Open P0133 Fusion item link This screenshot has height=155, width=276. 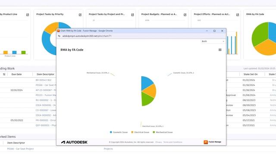click(x=46, y=95)
